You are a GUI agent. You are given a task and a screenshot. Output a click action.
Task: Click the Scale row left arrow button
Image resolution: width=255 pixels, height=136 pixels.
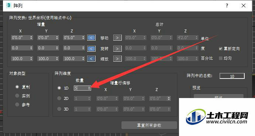point(91,59)
